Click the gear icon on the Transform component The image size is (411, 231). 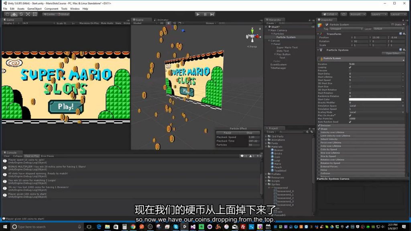(x=404, y=34)
